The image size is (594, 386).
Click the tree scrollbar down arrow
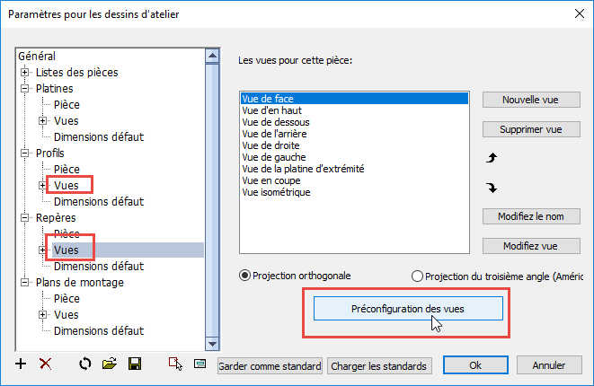click(x=212, y=344)
